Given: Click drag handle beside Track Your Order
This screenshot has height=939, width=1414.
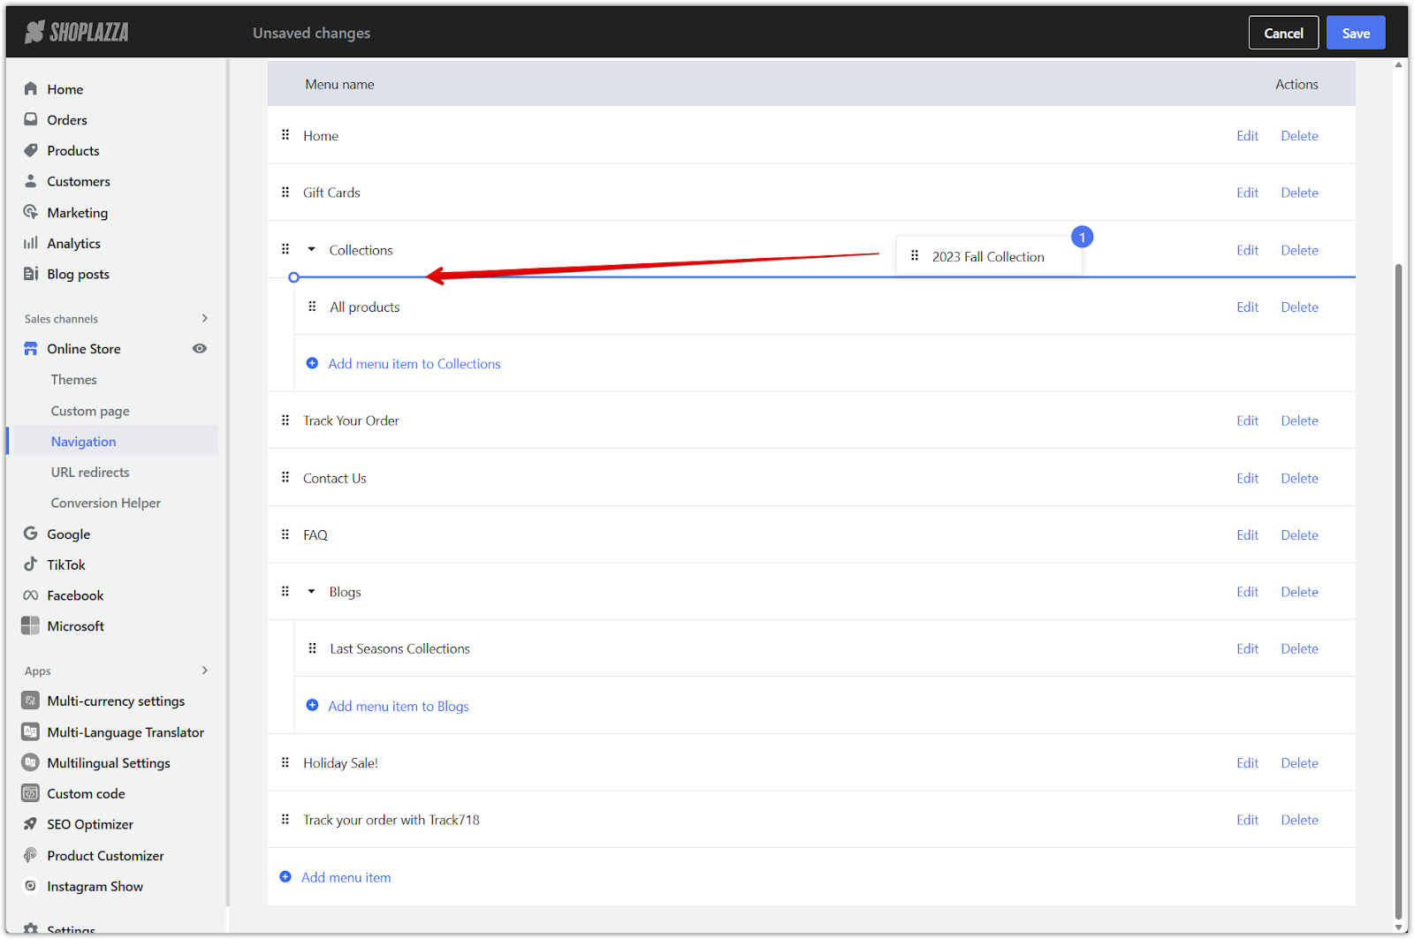Looking at the screenshot, I should click(x=285, y=420).
